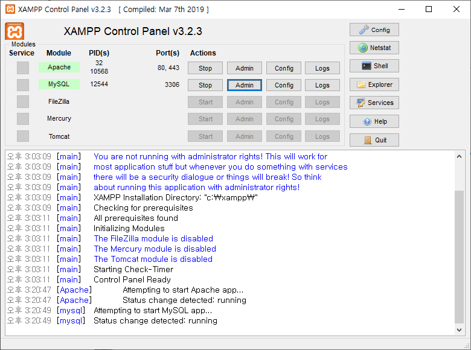This screenshot has width=471, height=350.
Task: Click Tomcat Admin button
Action: (245, 136)
